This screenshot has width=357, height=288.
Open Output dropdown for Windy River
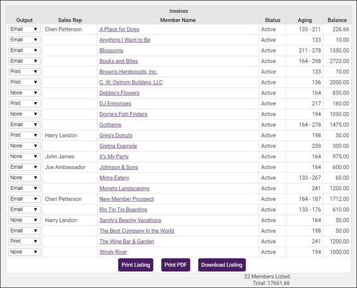pos(24,252)
